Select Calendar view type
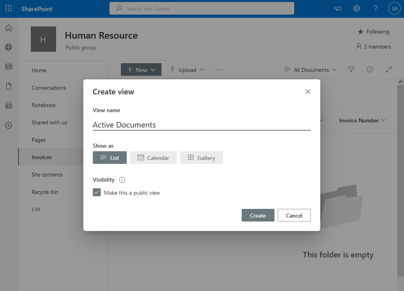 tap(153, 157)
